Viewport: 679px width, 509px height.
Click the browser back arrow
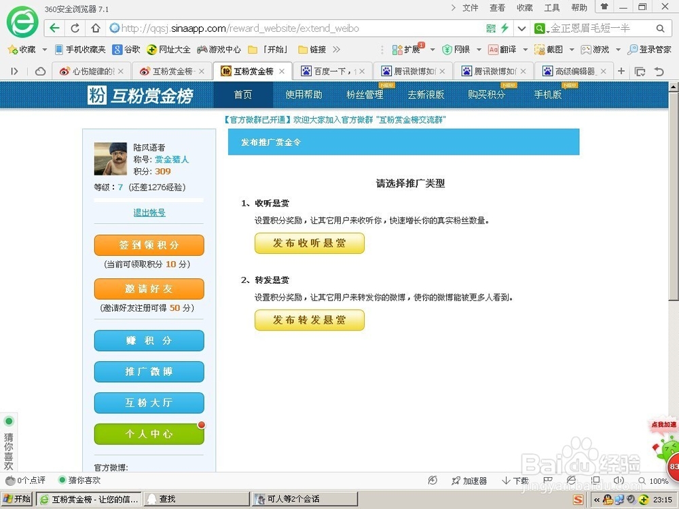click(54, 29)
